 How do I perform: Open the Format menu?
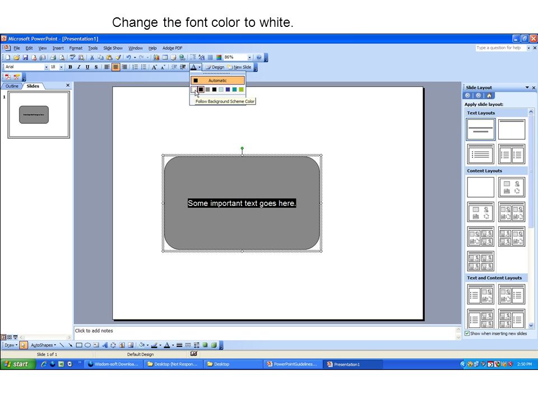(76, 48)
